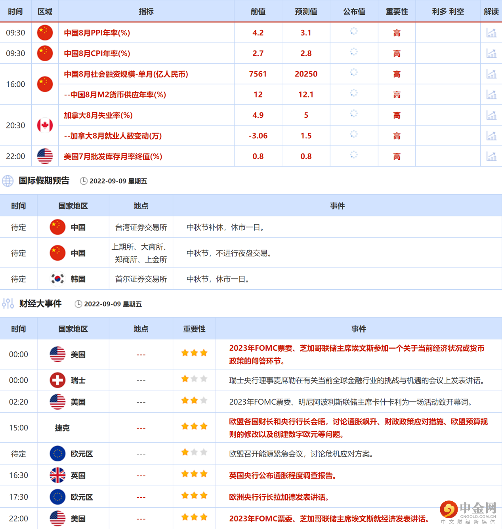
Task: Click the US flag next to 美国7月批发库存月率终值
Action: 44,156
